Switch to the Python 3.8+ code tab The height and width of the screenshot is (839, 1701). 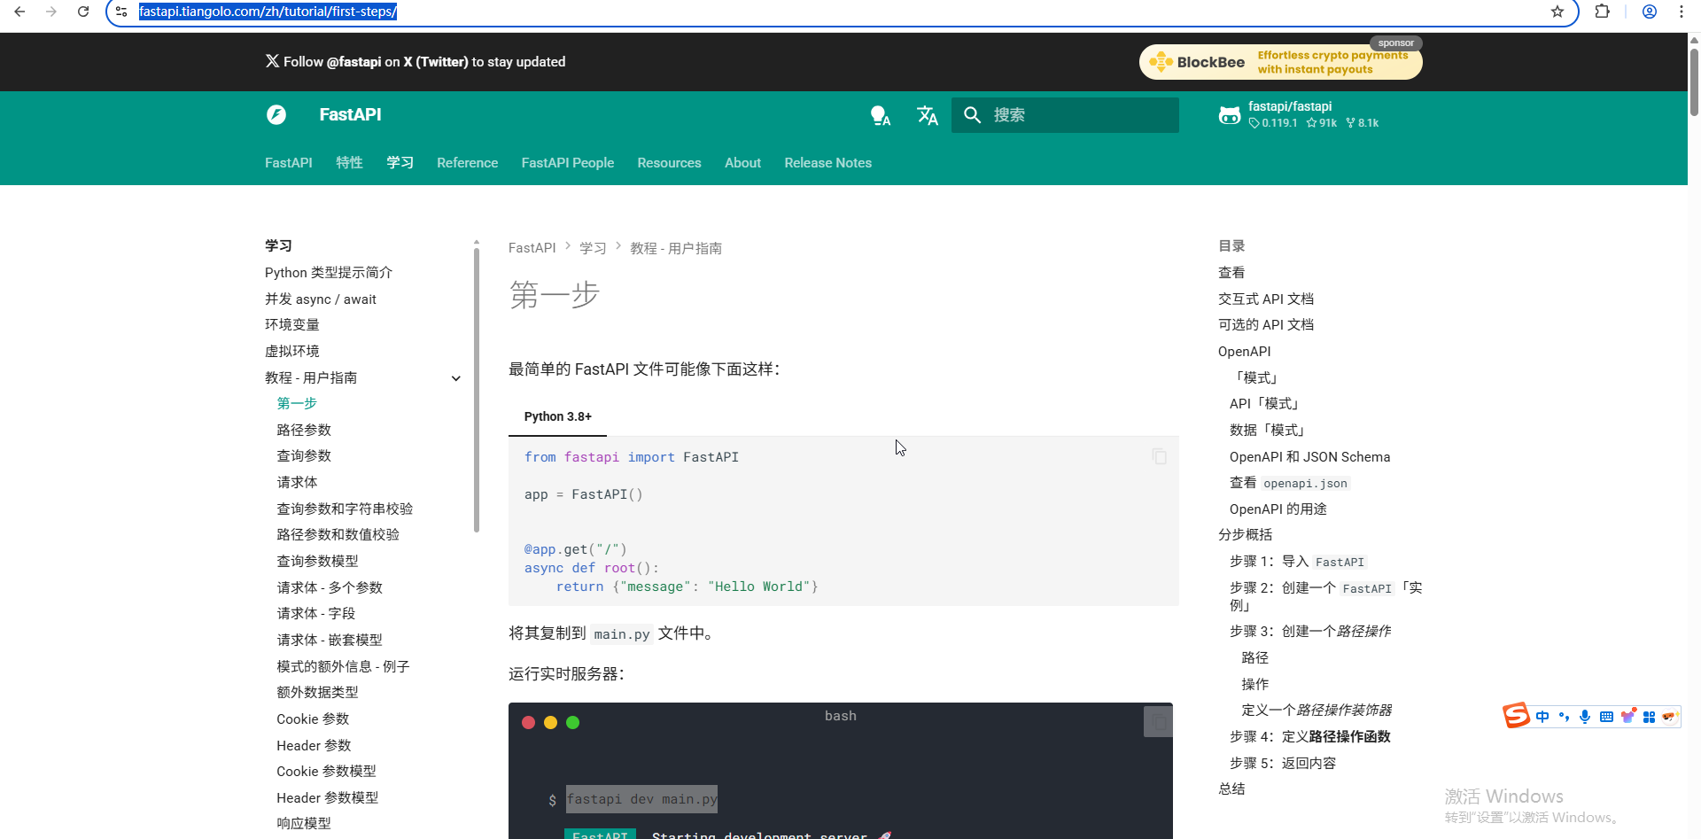click(556, 416)
